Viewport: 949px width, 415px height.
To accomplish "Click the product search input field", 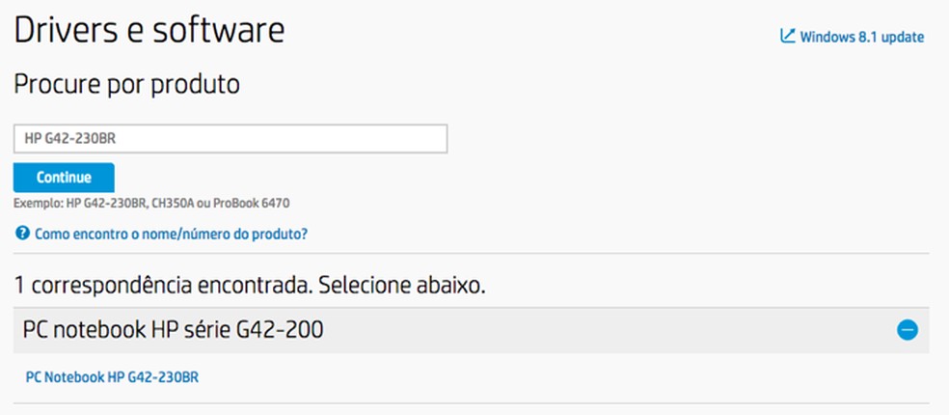I will (230, 139).
